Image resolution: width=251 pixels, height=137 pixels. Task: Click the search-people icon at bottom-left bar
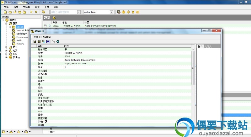coord(19,132)
